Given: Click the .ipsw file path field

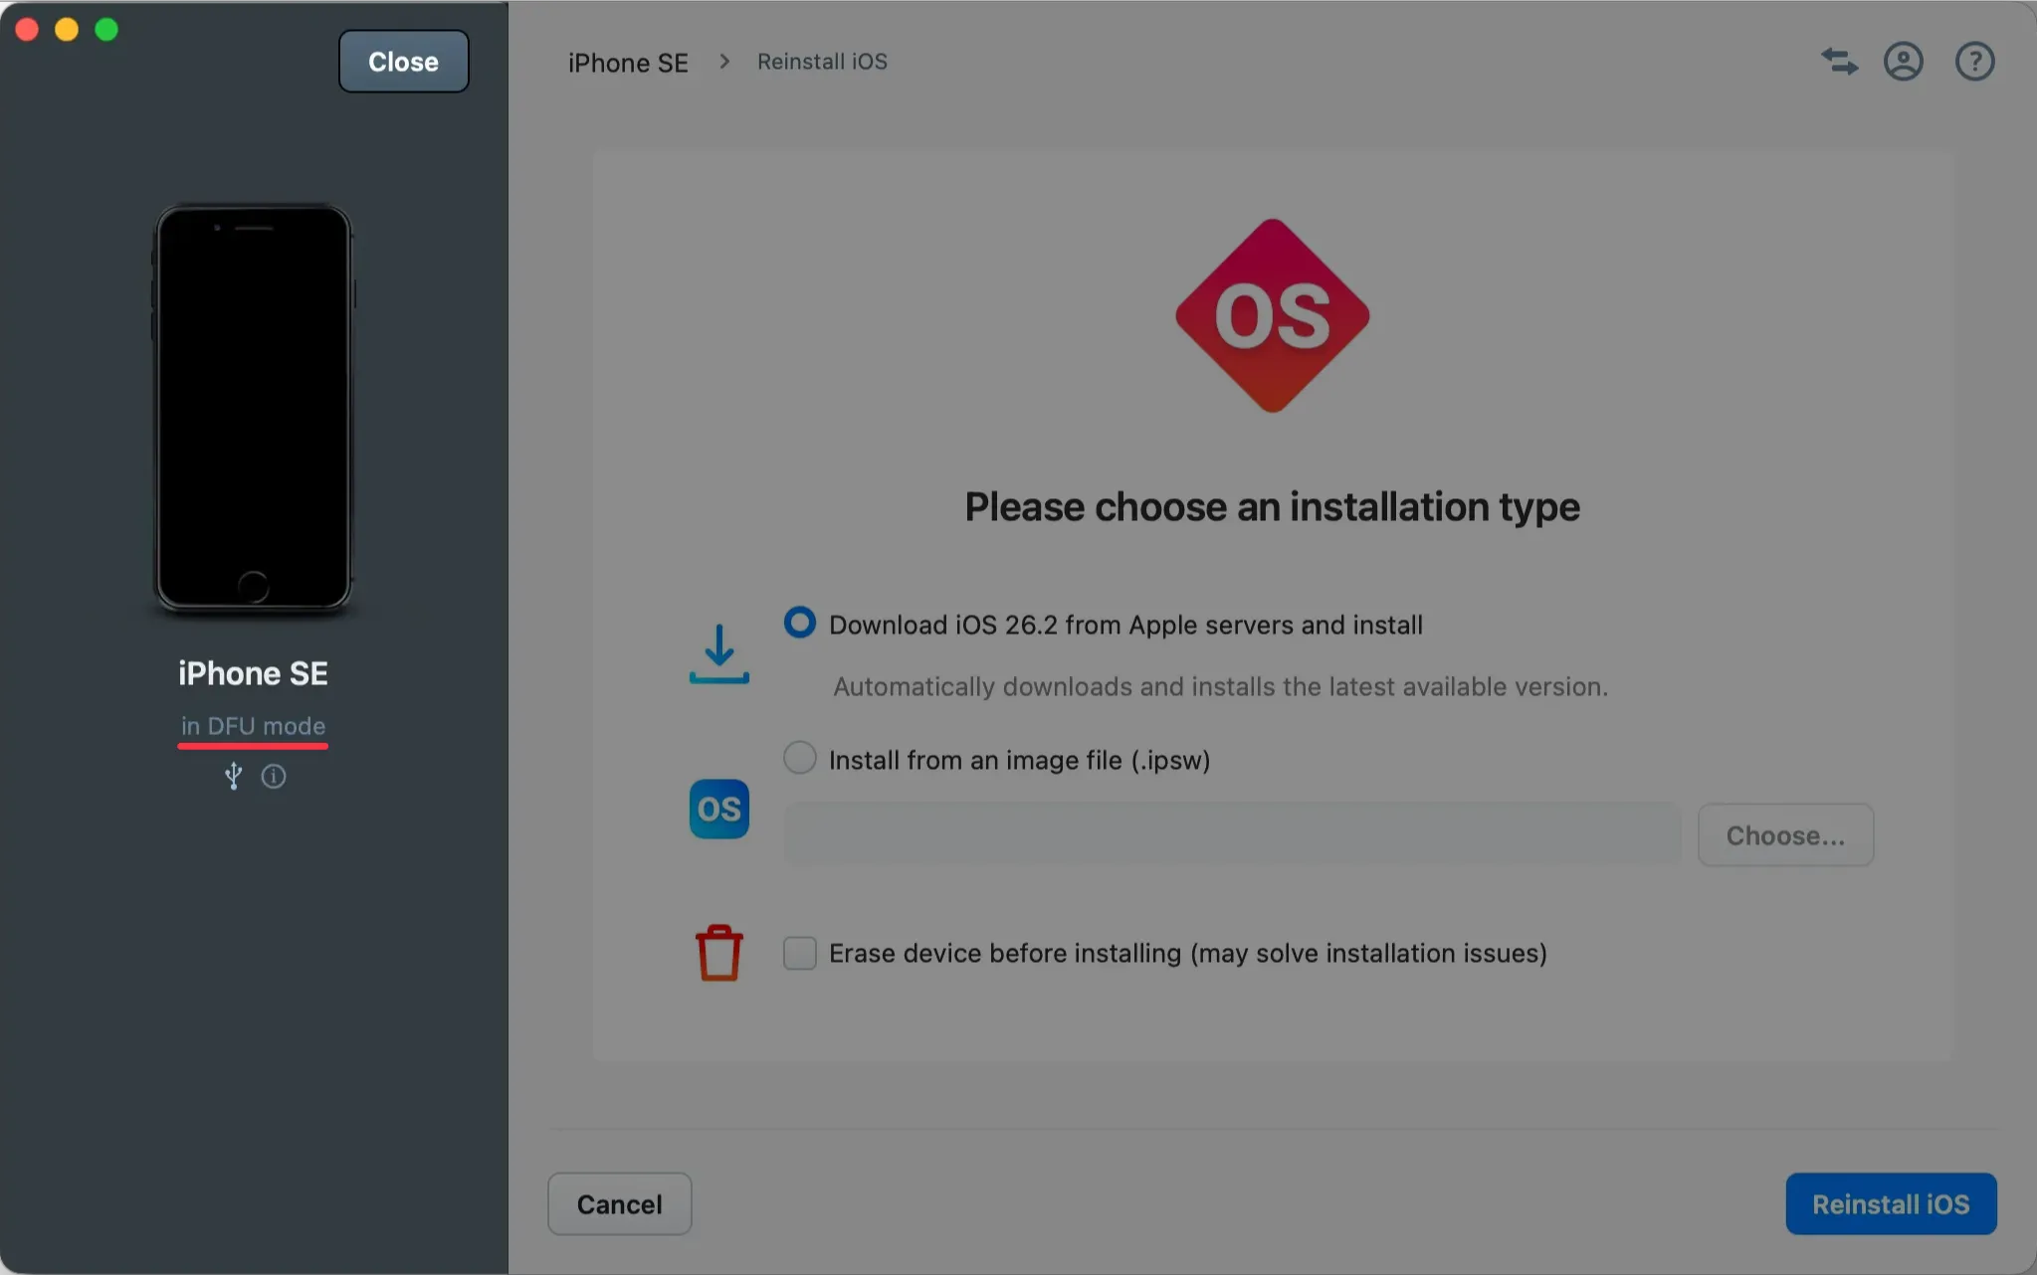Looking at the screenshot, I should 1232,835.
